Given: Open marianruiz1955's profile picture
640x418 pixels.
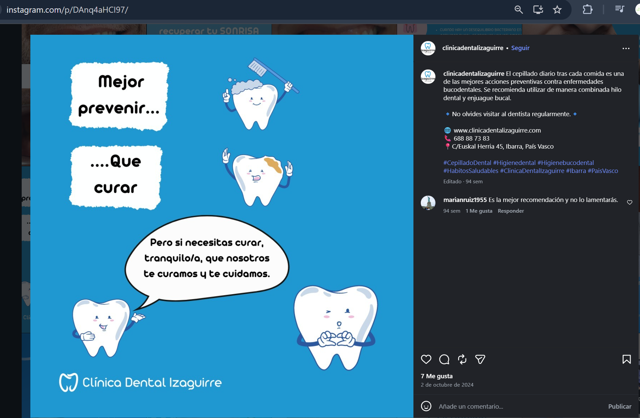Looking at the screenshot, I should pyautogui.click(x=428, y=203).
